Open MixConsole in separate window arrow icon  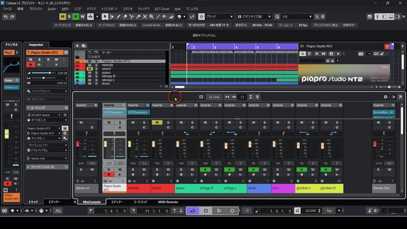pos(400,97)
